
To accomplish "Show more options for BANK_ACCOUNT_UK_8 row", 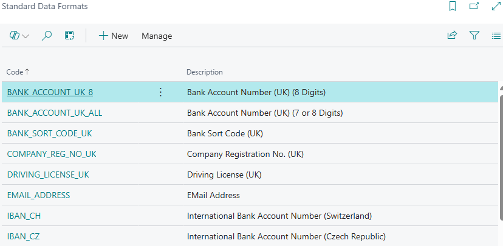I will 160,92.
